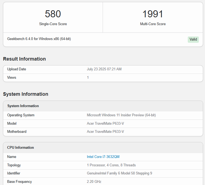Click the Views row label
The width and height of the screenshot is (205, 185).
point(12,78)
